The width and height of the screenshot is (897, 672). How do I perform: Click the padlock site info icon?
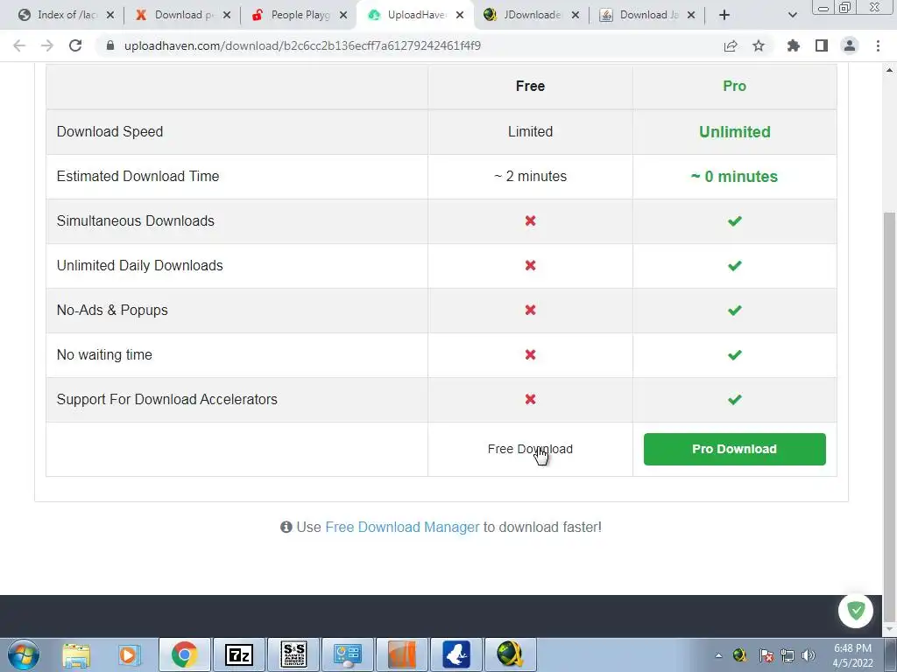coord(109,45)
